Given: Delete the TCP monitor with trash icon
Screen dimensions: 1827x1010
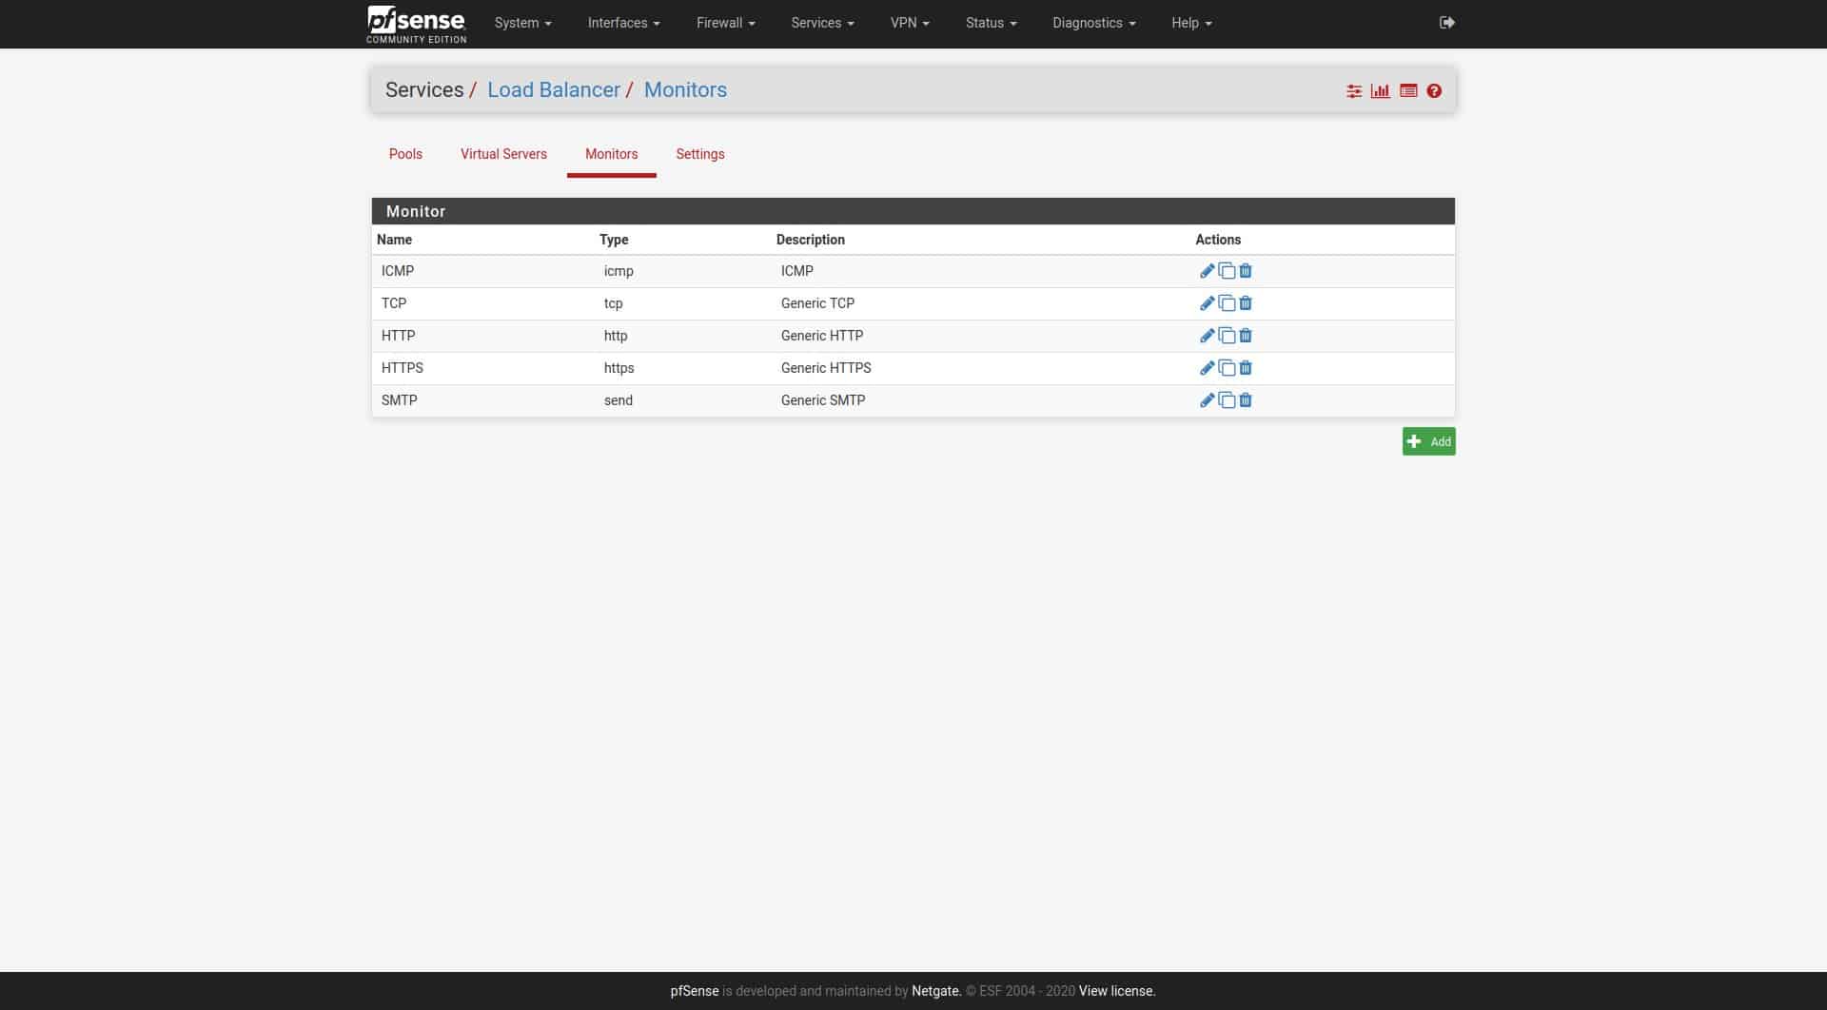Looking at the screenshot, I should (1245, 303).
